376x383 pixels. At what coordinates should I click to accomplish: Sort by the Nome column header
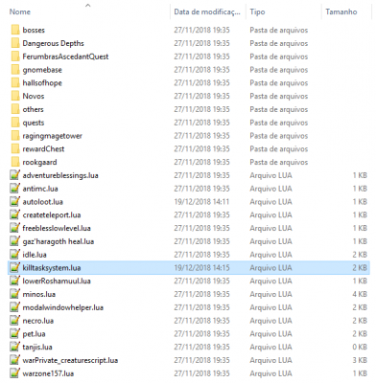point(20,11)
